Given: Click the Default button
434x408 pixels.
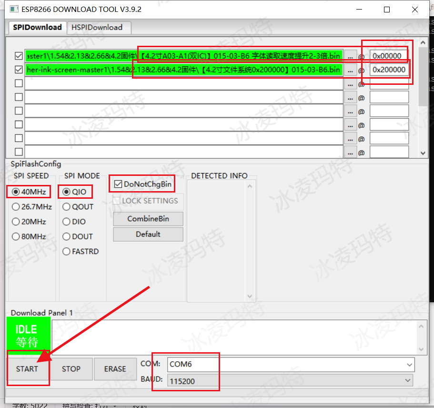Looking at the screenshot, I should click(x=148, y=235).
